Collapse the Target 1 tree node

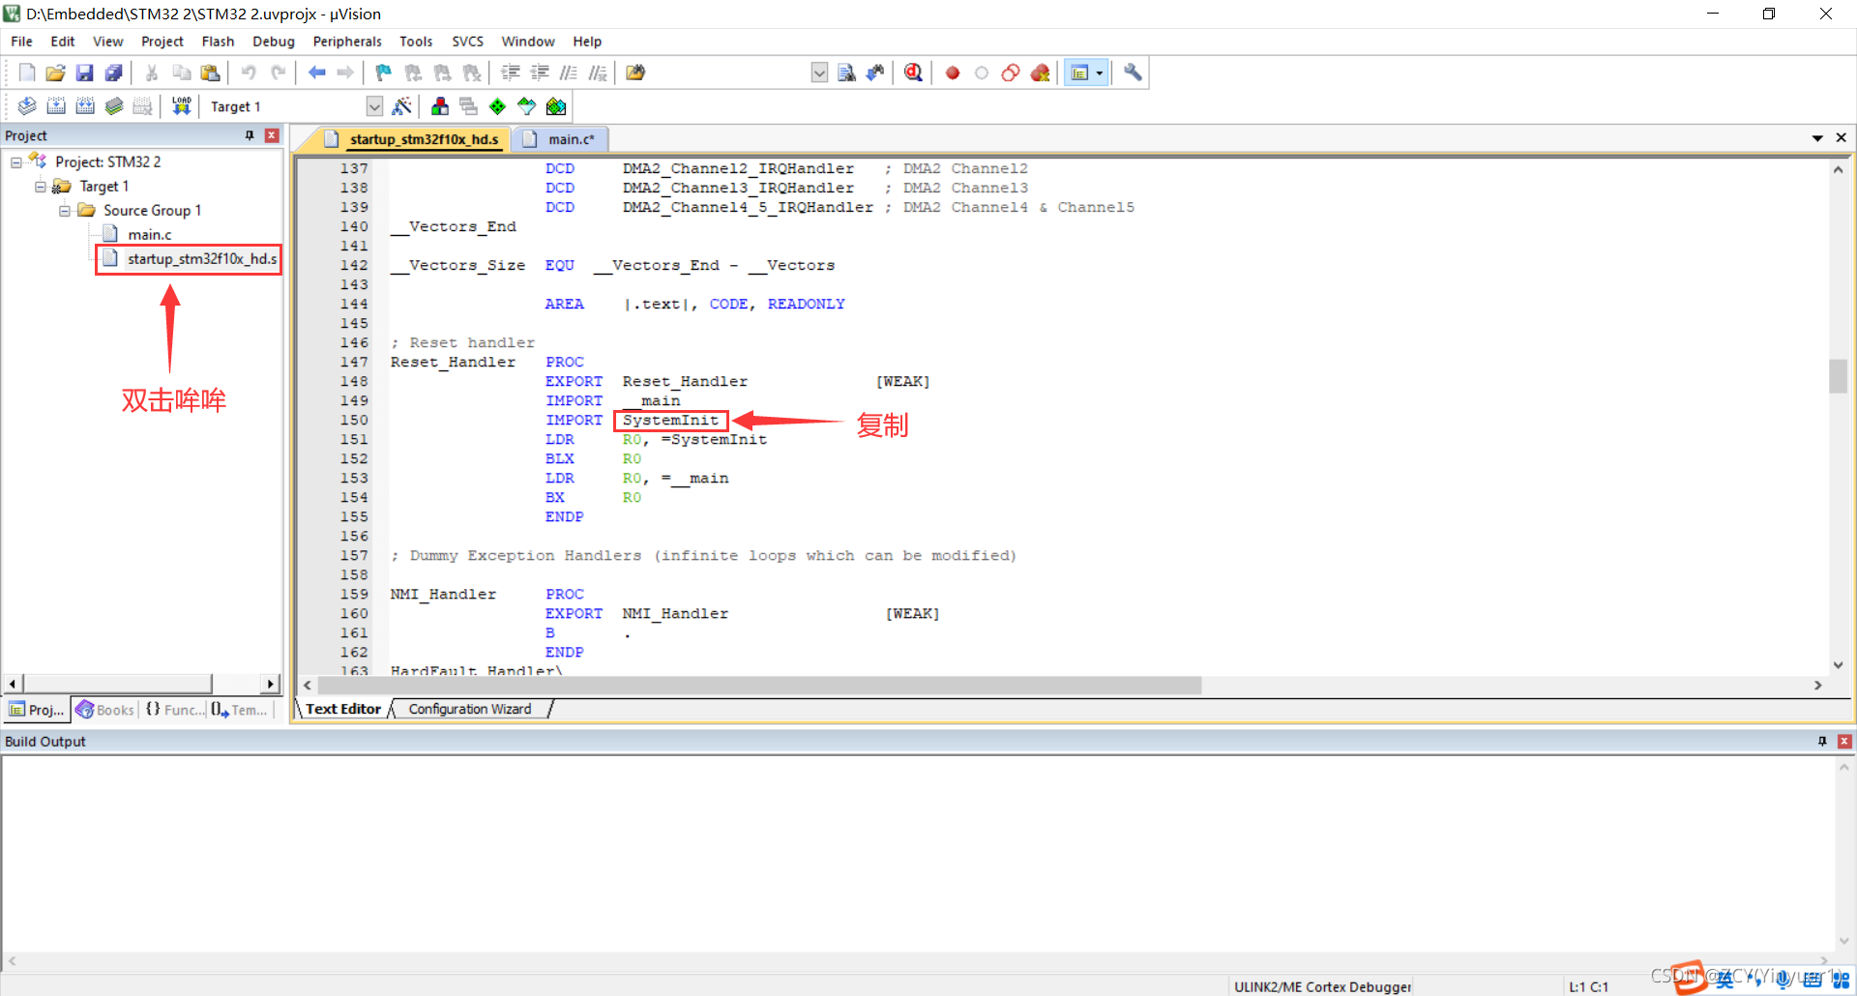(x=41, y=187)
